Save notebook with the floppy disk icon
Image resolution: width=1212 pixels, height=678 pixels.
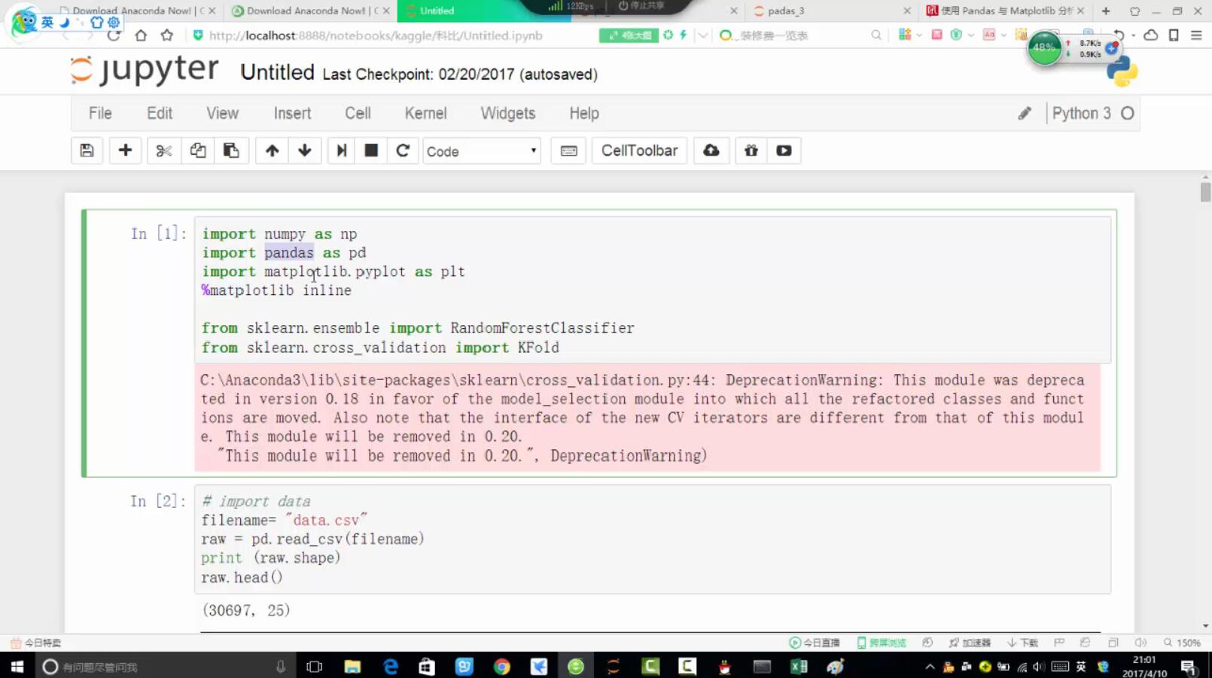pyautogui.click(x=87, y=151)
